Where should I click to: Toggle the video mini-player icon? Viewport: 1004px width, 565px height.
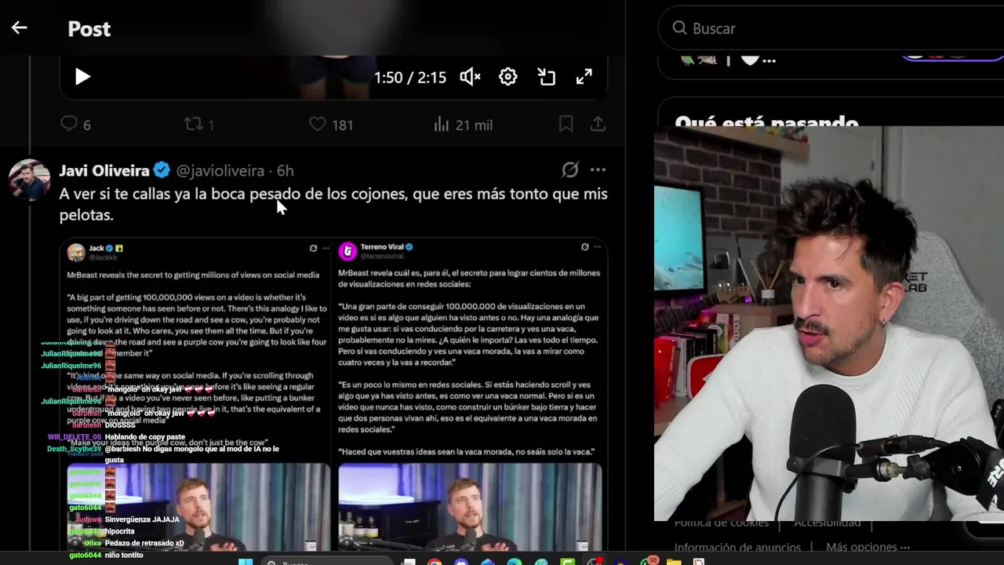[547, 77]
